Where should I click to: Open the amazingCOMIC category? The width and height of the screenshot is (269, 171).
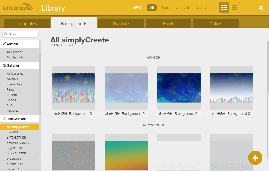(18, 143)
